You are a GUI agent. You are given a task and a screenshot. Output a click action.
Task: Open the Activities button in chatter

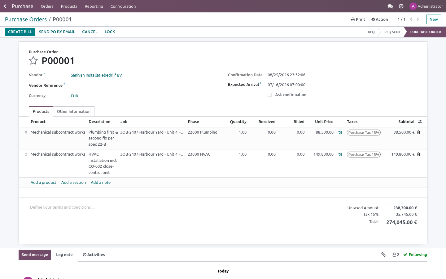[x=94, y=255]
